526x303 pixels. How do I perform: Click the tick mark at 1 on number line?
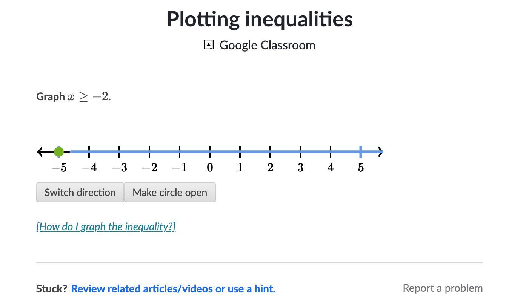pyautogui.click(x=240, y=152)
